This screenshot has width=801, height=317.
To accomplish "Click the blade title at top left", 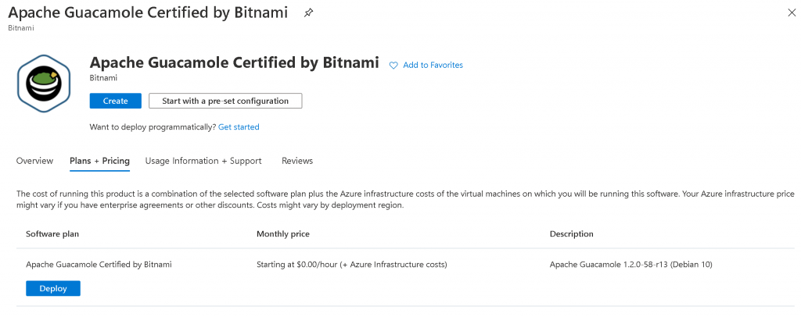I will [x=148, y=12].
